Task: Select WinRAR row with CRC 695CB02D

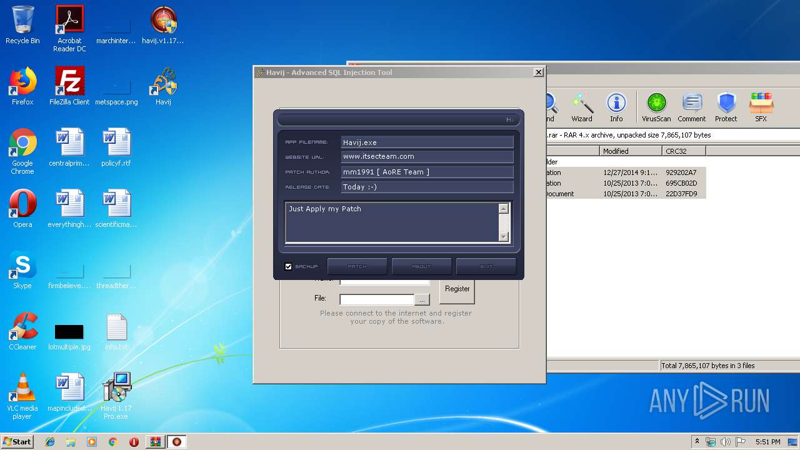Action: 626,183
